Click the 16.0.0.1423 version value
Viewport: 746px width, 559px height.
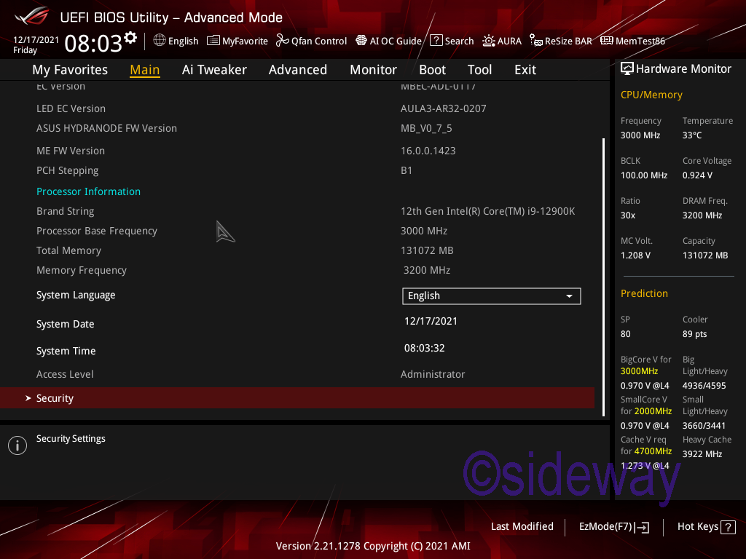click(428, 151)
